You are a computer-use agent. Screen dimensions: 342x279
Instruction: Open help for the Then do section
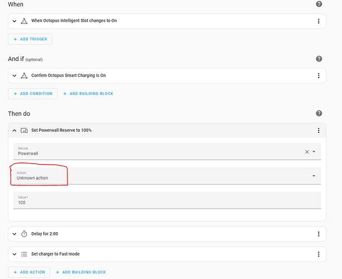319,113
